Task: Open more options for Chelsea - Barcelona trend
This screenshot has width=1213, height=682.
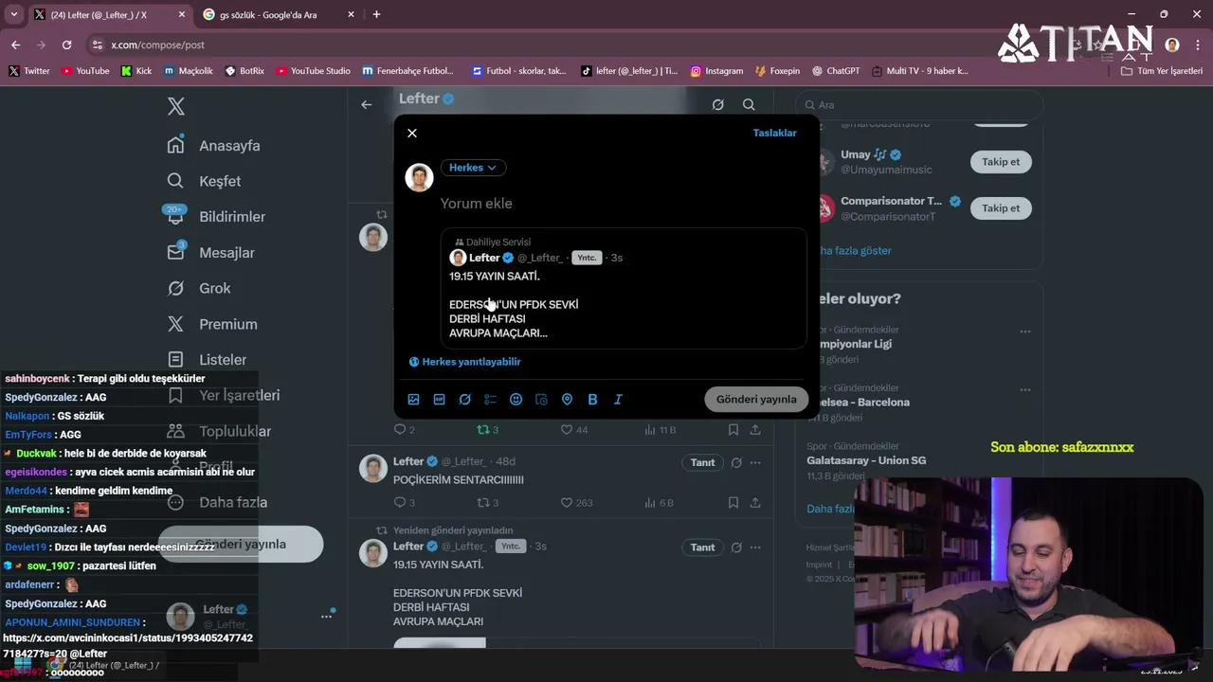Action: 1025,389
